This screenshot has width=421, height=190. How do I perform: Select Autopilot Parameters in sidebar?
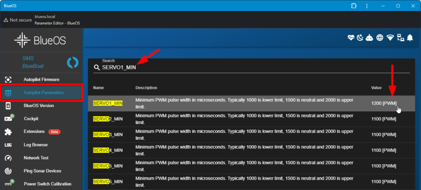[43, 92]
